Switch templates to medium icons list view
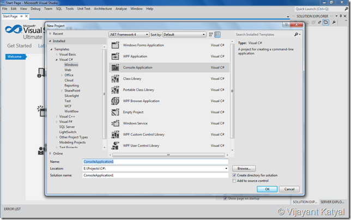The width and height of the screenshot is (351, 220). pos(217,34)
